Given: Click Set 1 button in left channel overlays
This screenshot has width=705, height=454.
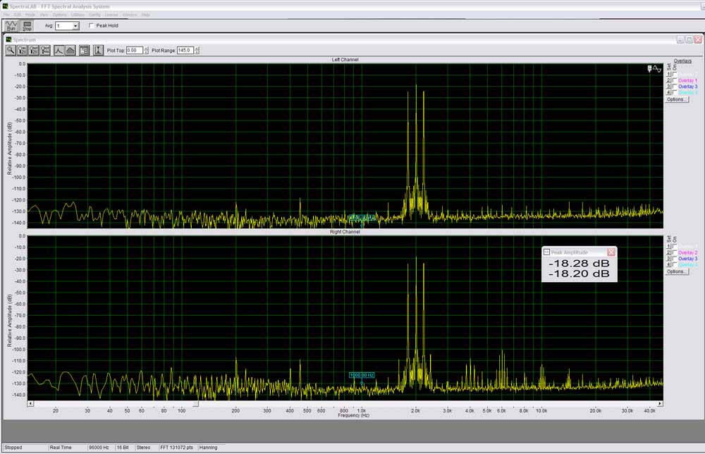Looking at the screenshot, I should [668, 75].
